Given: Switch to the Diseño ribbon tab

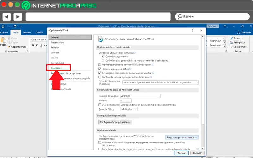Looking at the screenshot, I should click(39, 33).
